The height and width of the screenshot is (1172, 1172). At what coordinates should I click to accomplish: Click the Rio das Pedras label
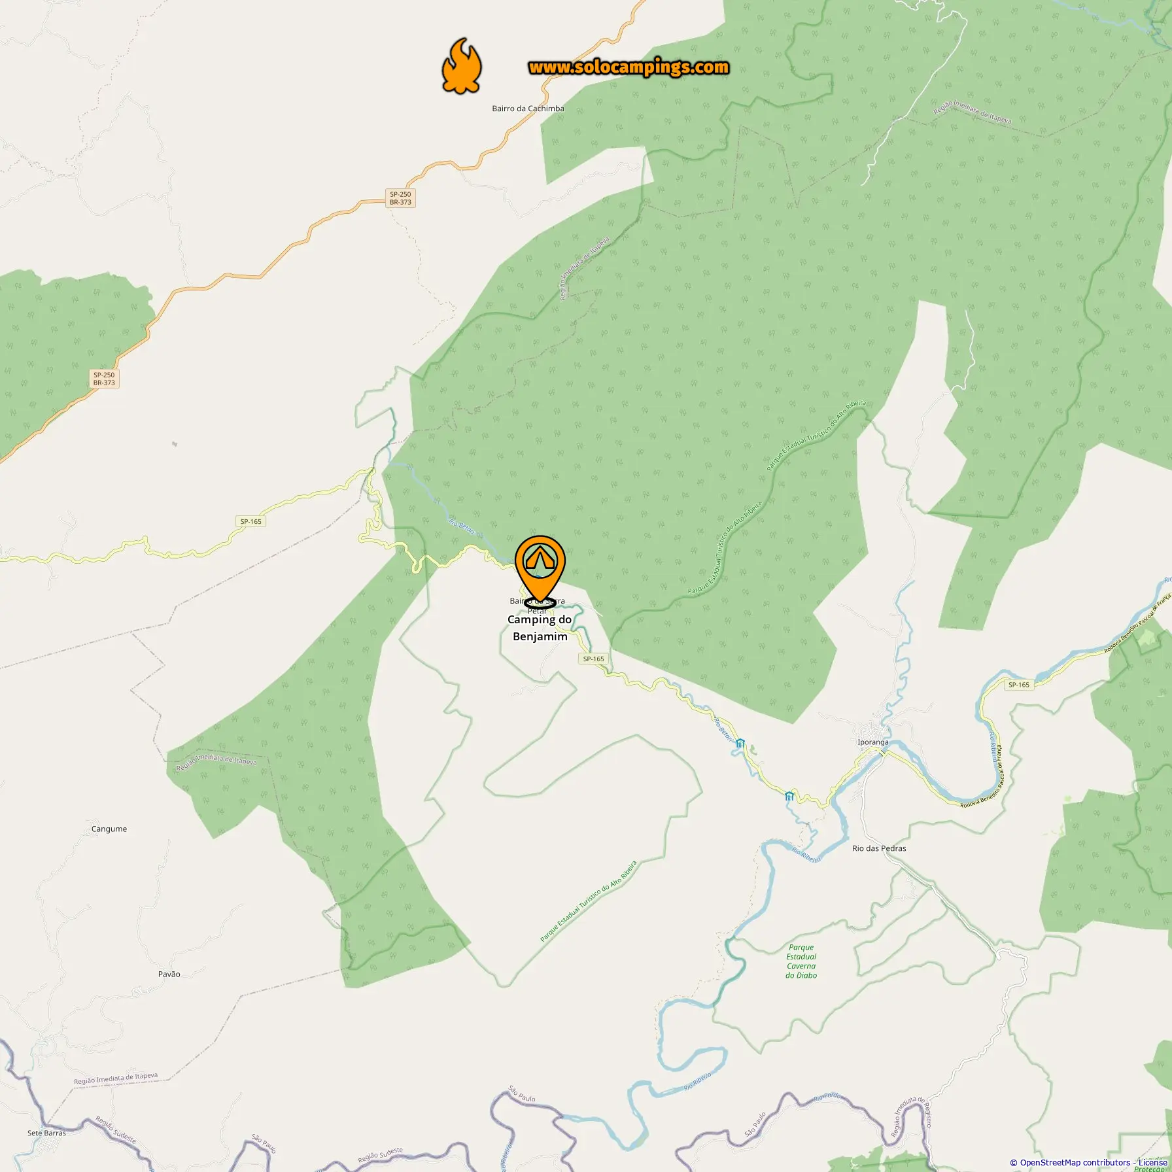(879, 848)
